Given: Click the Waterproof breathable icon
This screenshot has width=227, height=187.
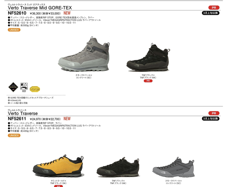Looking at the screenshot, I should [24, 87].
